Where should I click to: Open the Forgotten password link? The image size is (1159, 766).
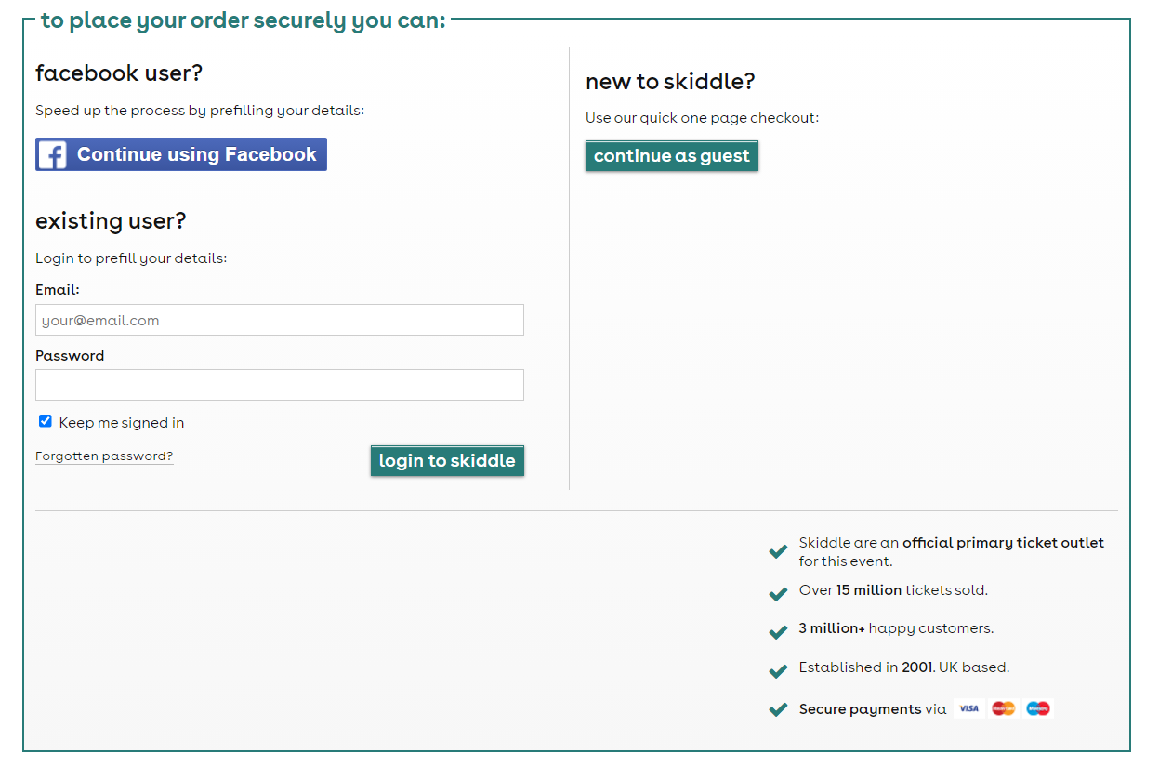[x=104, y=456]
